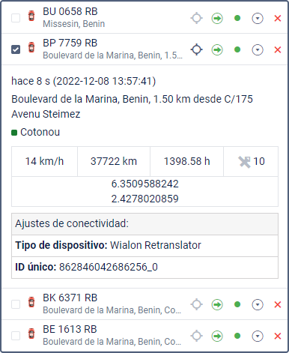This screenshot has width=289, height=353.
Task: Locate BK 6371 RB with its crosshair icon
Action: point(197,304)
